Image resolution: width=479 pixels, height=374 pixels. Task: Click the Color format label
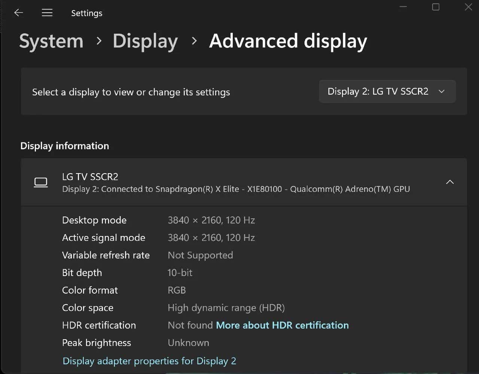tap(90, 290)
